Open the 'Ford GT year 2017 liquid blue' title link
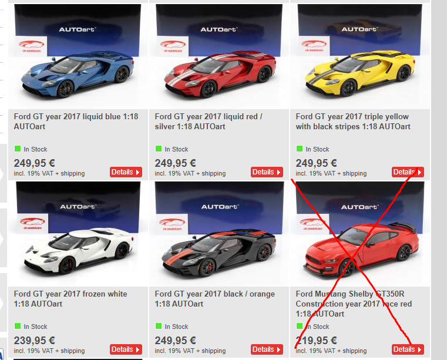The image size is (447, 360). (76, 122)
